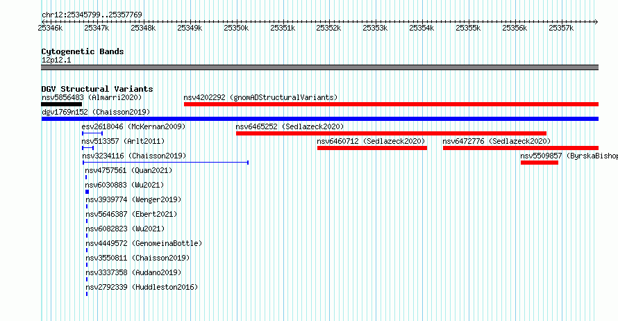Select the nsv3234116 blue interval line
The width and height of the screenshot is (618, 321).
[165, 163]
